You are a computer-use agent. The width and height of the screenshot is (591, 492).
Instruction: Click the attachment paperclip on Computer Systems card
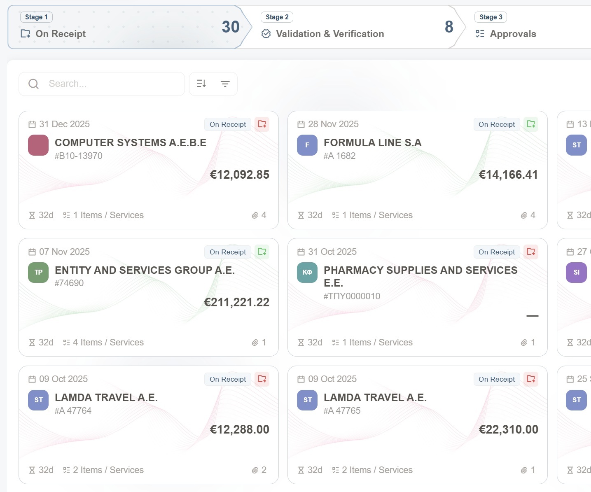(x=255, y=215)
